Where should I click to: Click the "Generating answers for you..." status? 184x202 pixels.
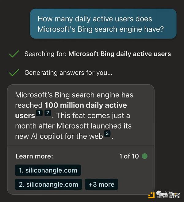coord(68,73)
